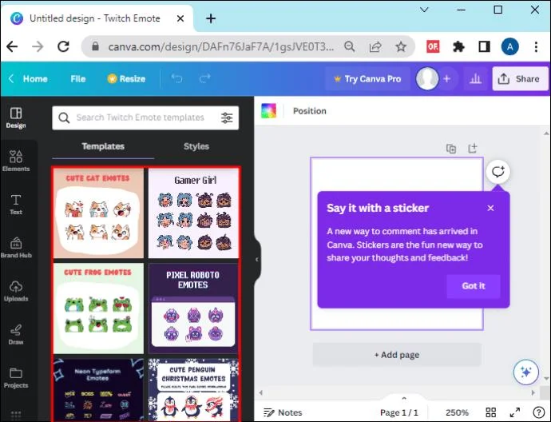551x422 pixels.
Task: Open the Position options
Action: (310, 111)
